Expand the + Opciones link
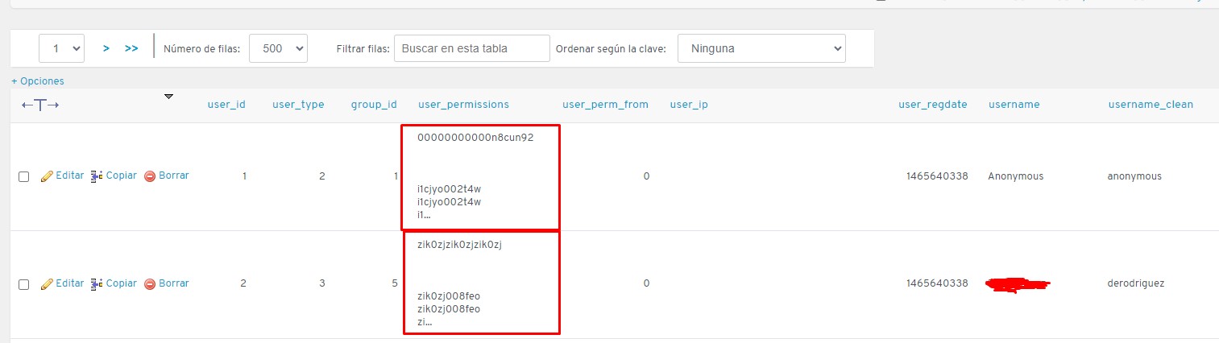Screen dimensions: 1219x343 (x=38, y=81)
